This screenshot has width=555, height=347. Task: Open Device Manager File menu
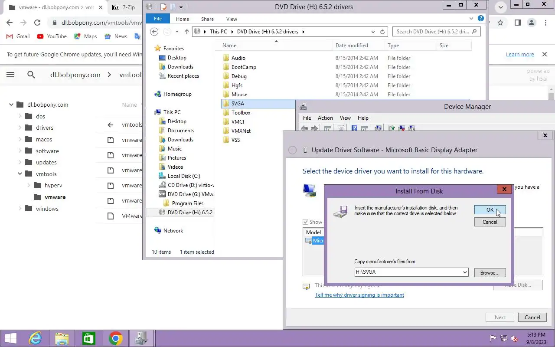[307, 118]
